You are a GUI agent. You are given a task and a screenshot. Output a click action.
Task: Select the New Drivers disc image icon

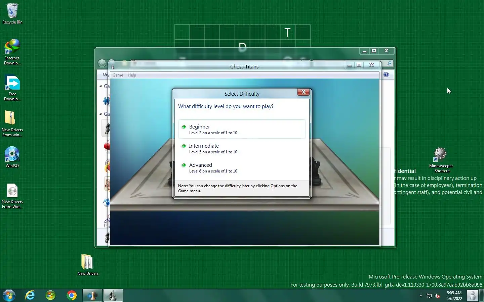click(x=12, y=196)
